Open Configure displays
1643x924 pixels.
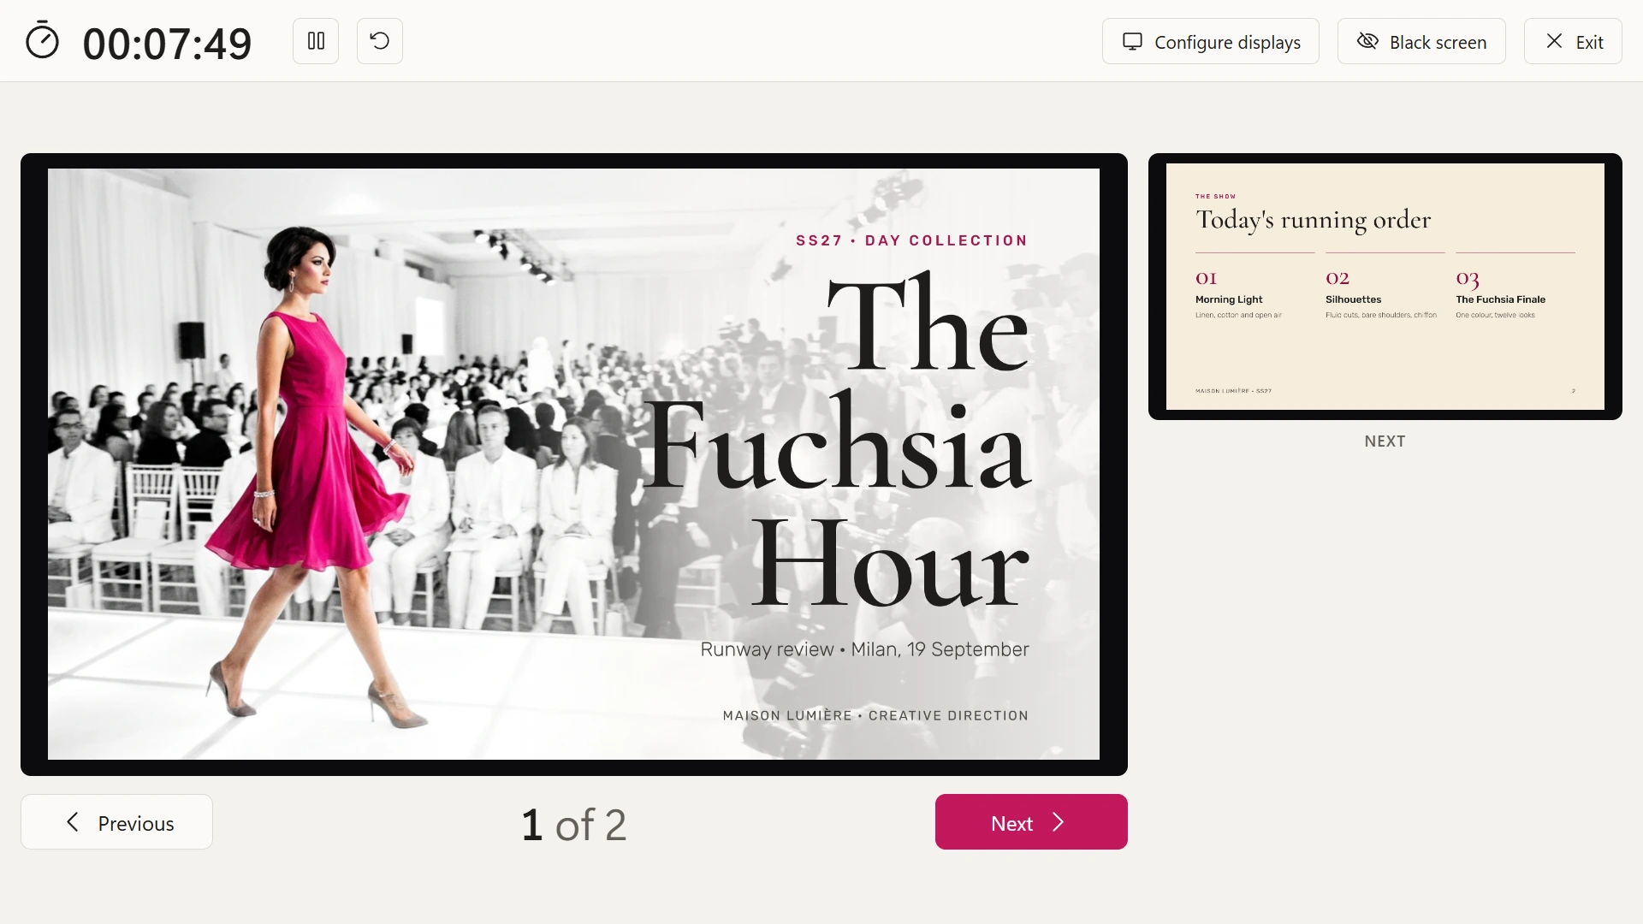pyautogui.click(x=1211, y=41)
